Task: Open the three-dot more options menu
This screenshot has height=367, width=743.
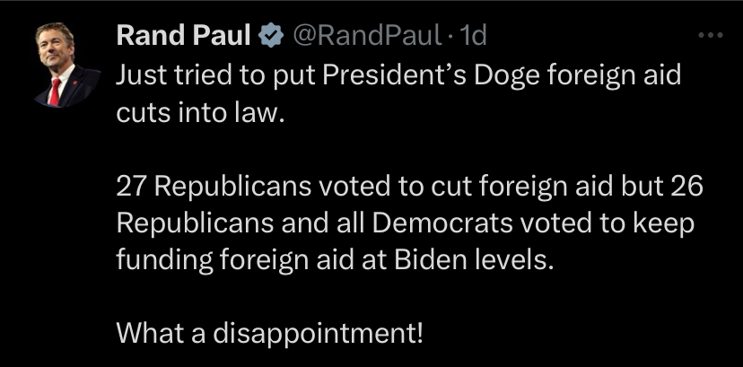Action: (711, 35)
